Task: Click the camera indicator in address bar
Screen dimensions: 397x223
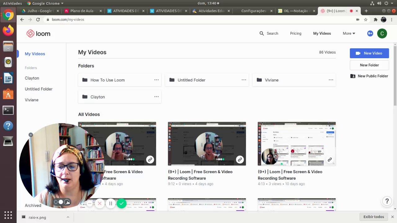Action: click(358, 20)
